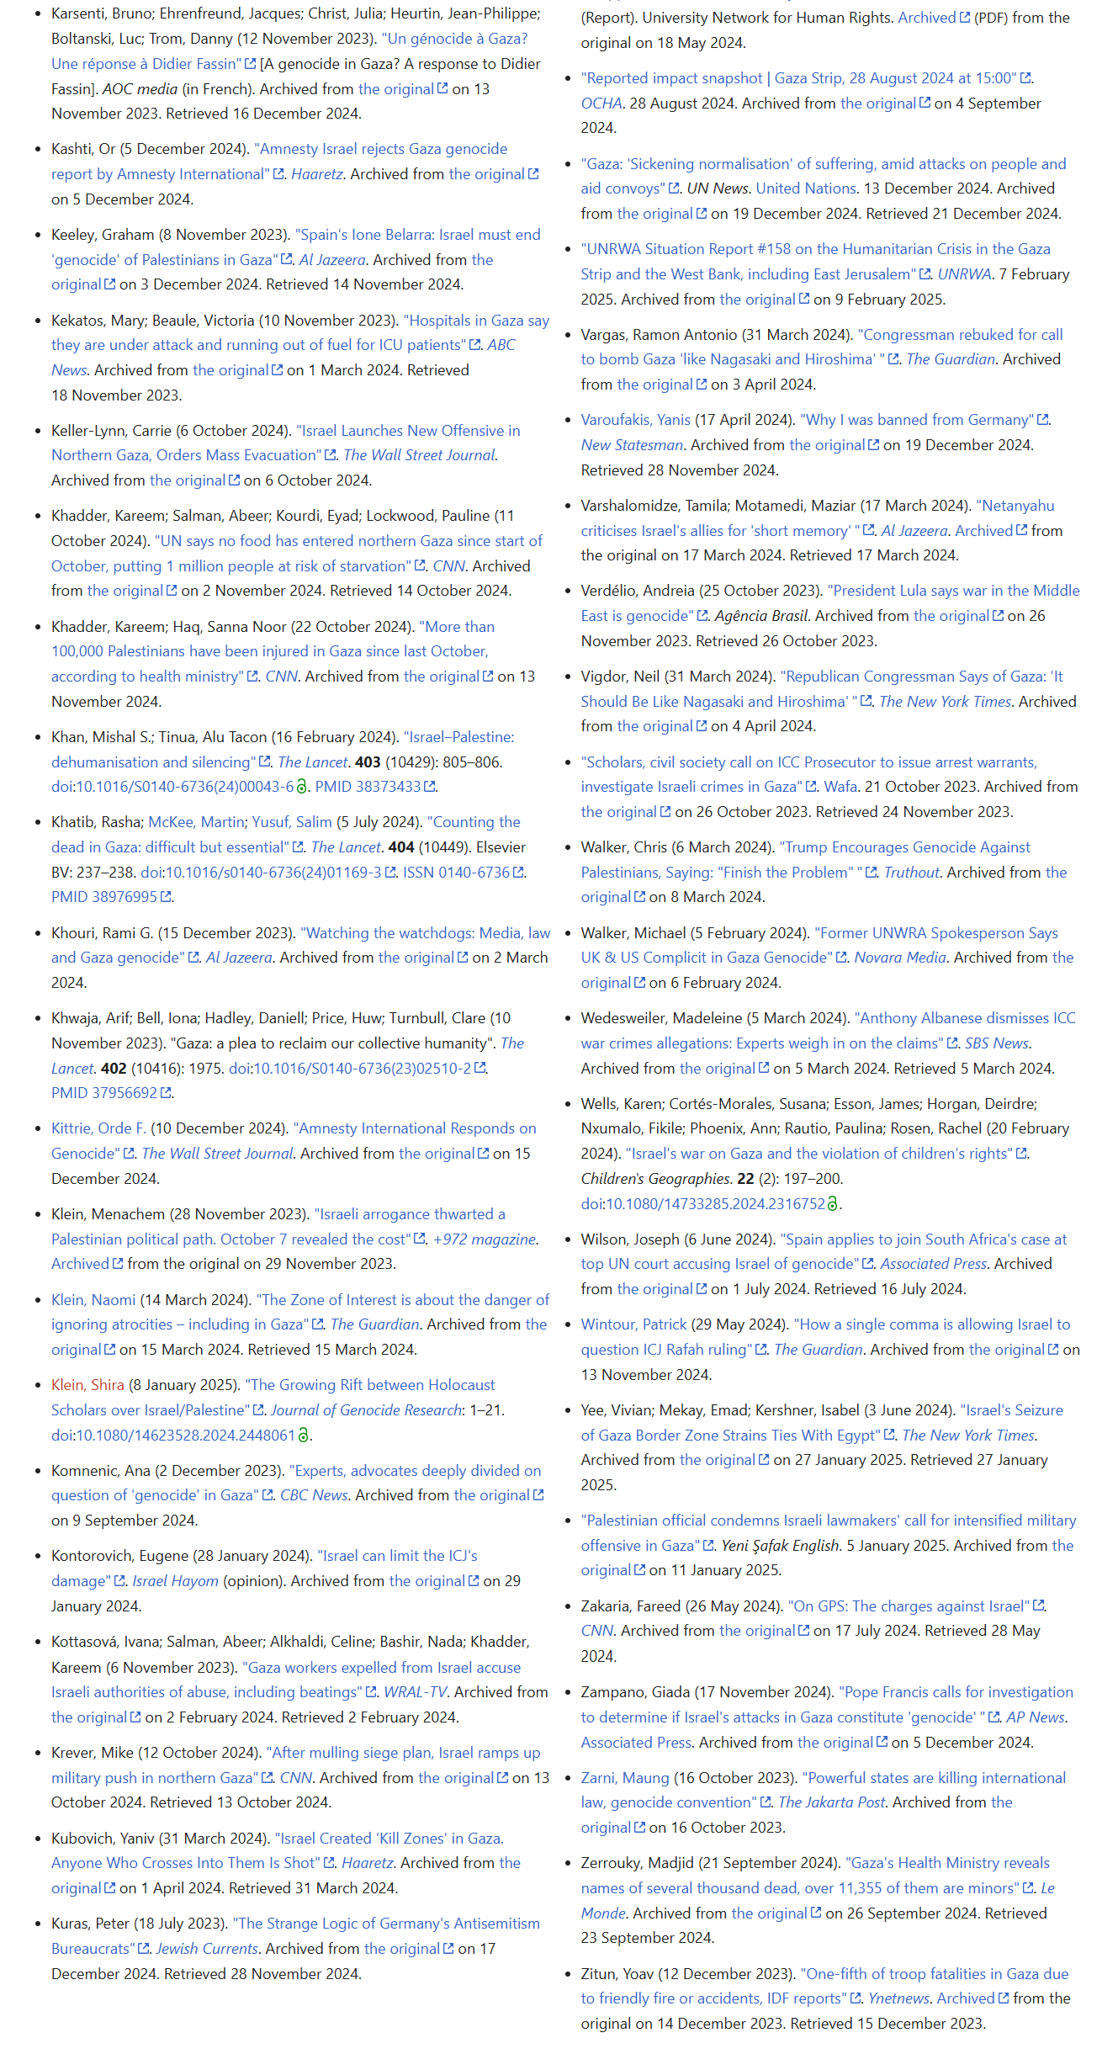Image resolution: width=1118 pixels, height=2054 pixels.
Task: Open The Wall Street Journal link in Keller-Lynn citation
Action: pos(419,455)
